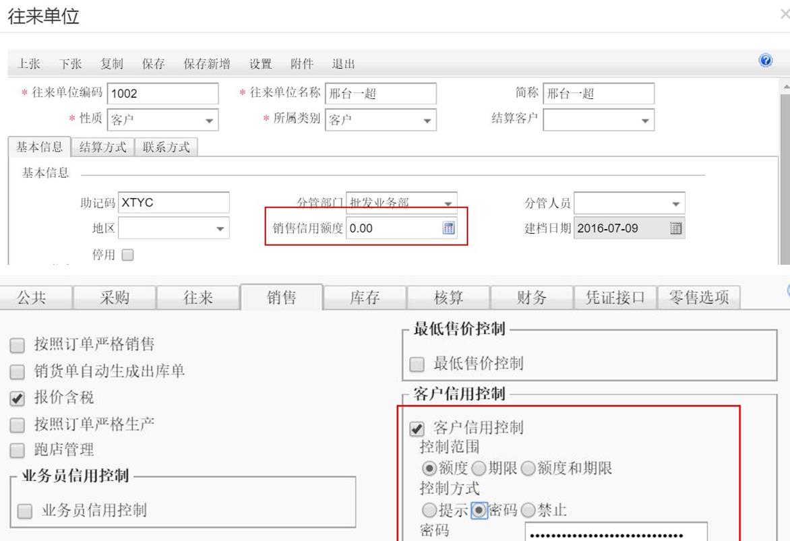Open calendar icon beside 建档日期
The width and height of the screenshot is (790, 541).
click(676, 228)
